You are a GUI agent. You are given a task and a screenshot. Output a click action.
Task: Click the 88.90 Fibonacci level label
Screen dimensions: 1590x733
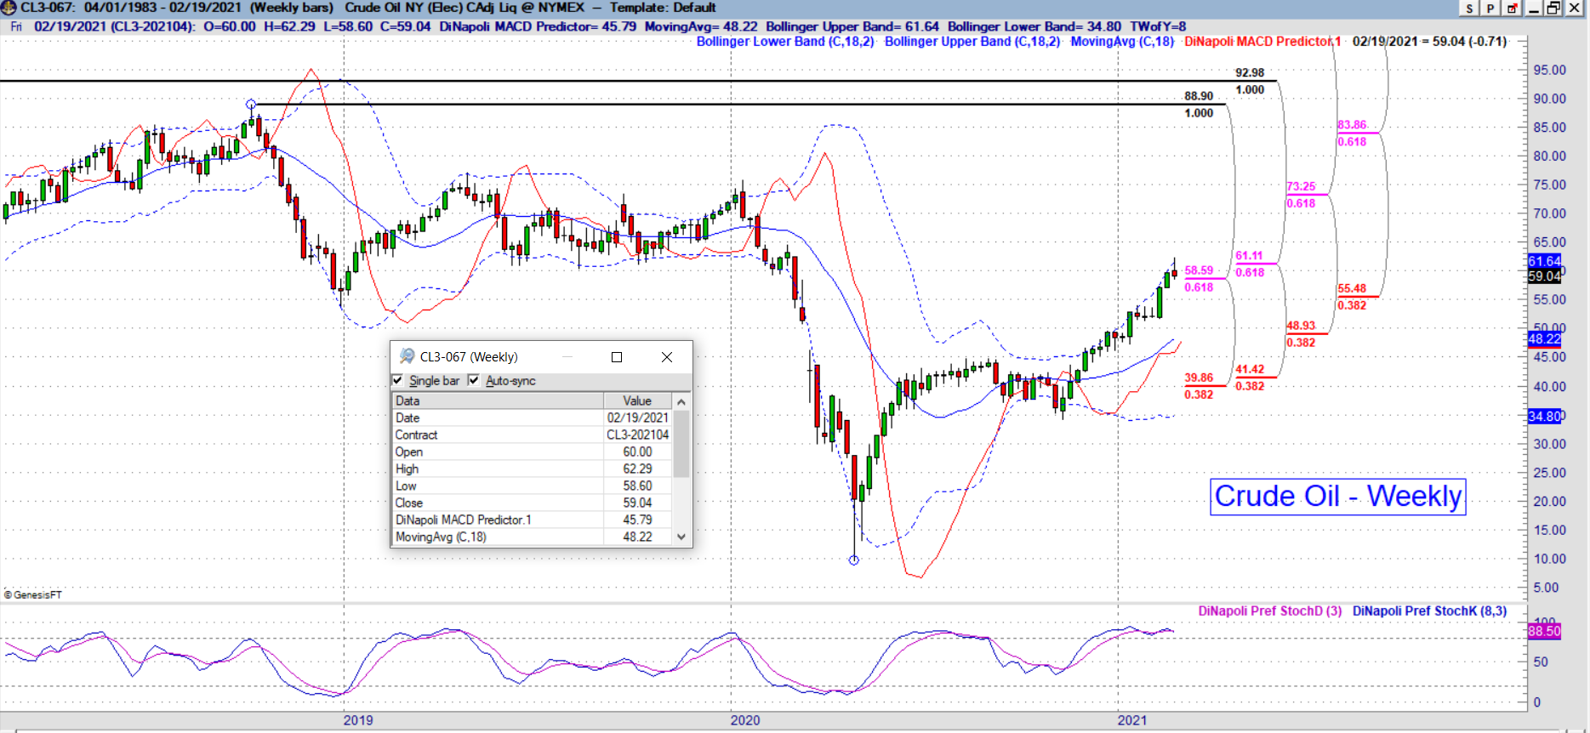click(x=1199, y=96)
